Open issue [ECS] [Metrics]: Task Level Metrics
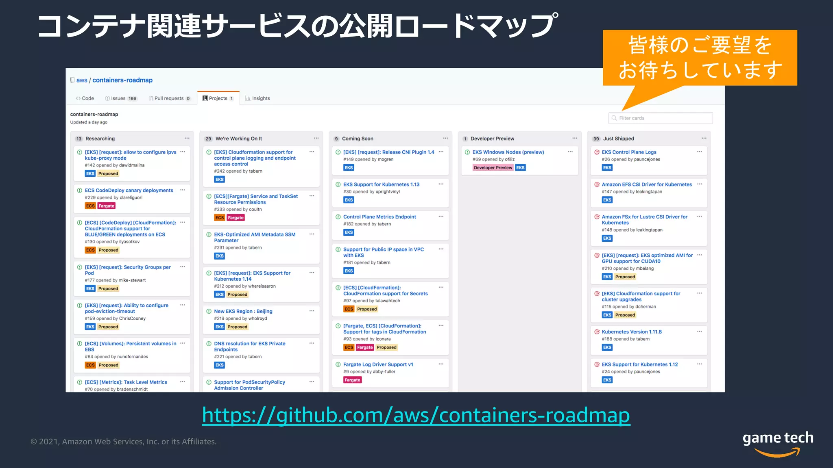 126,382
